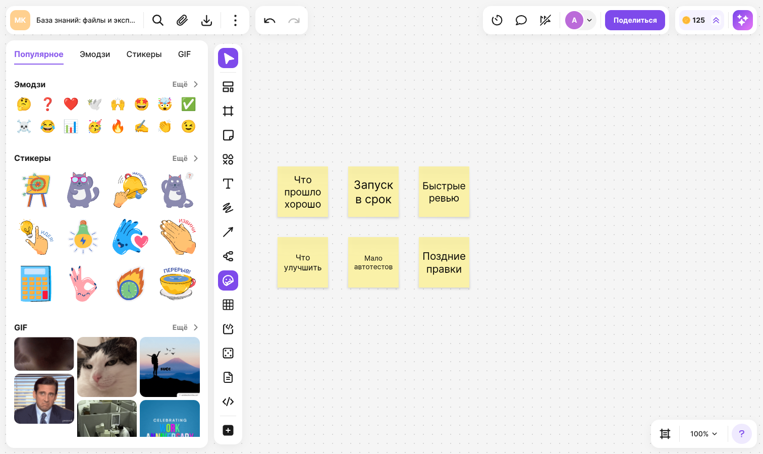Open the embed code tool
This screenshot has height=454, width=763.
228,402
